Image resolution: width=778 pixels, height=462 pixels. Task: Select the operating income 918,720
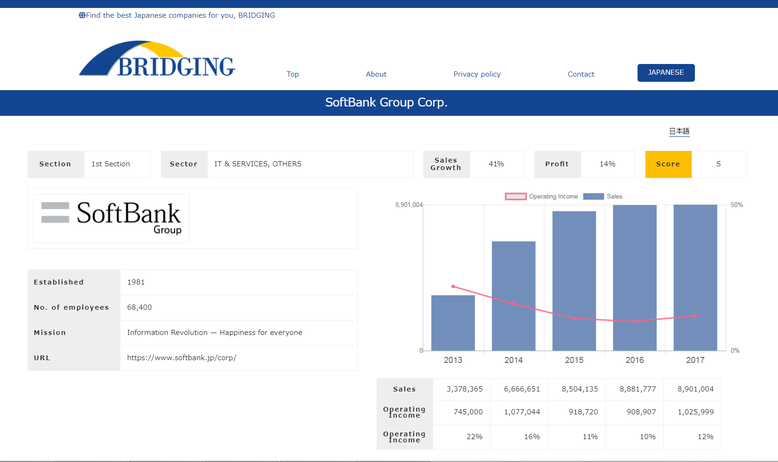583,412
